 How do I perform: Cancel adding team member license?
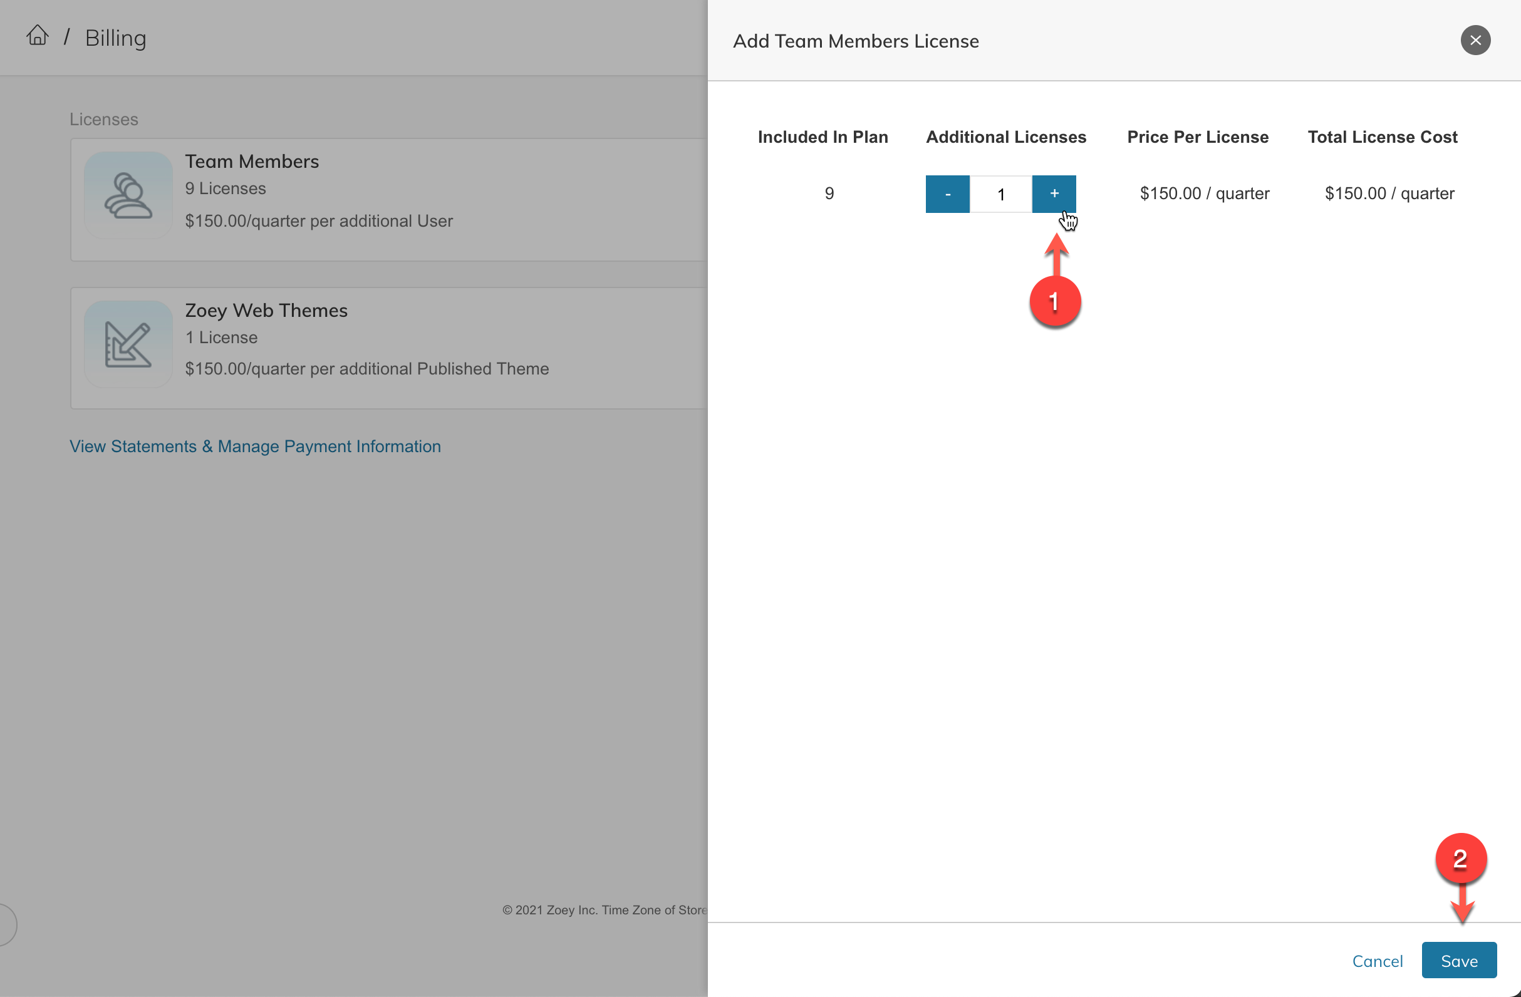[x=1377, y=961]
